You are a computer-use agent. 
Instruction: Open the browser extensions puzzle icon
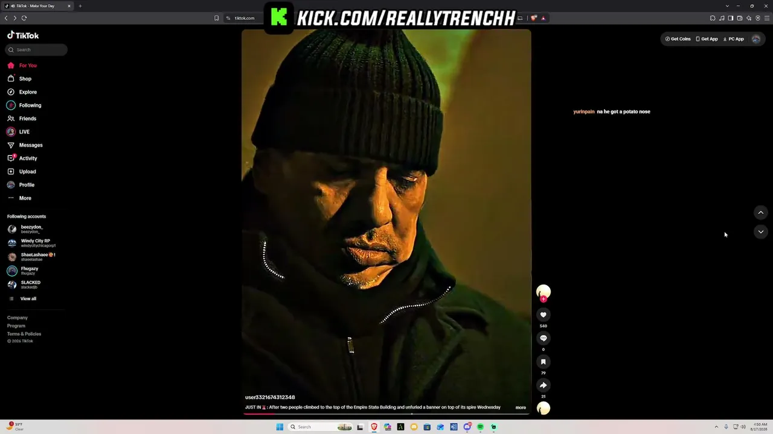713,18
